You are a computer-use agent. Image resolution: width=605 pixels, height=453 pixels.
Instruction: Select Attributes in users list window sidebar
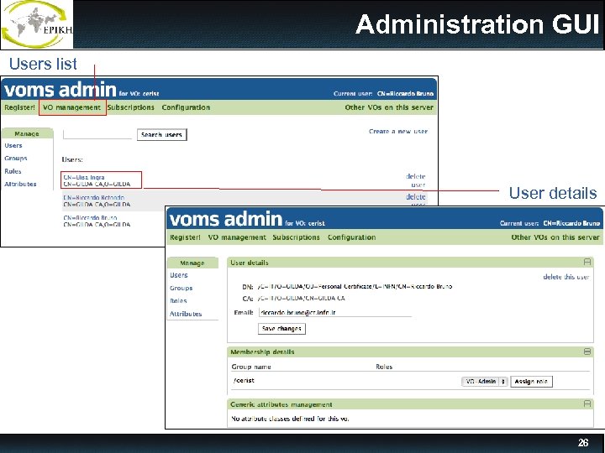20,184
